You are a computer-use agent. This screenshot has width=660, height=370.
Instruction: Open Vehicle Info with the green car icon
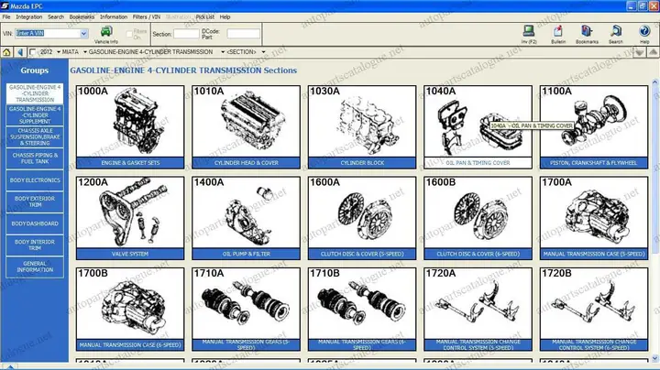[105, 32]
